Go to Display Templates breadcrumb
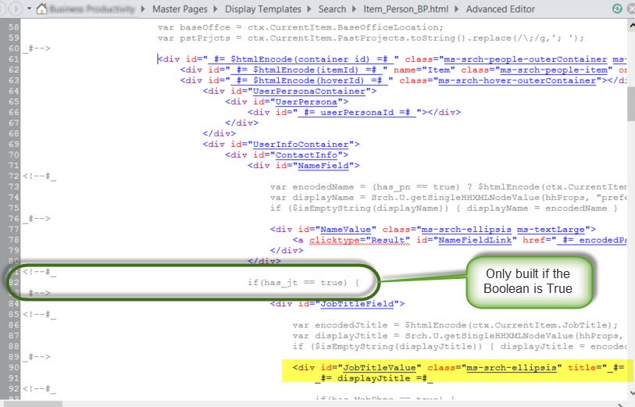The width and height of the screenshot is (635, 407). [262, 9]
